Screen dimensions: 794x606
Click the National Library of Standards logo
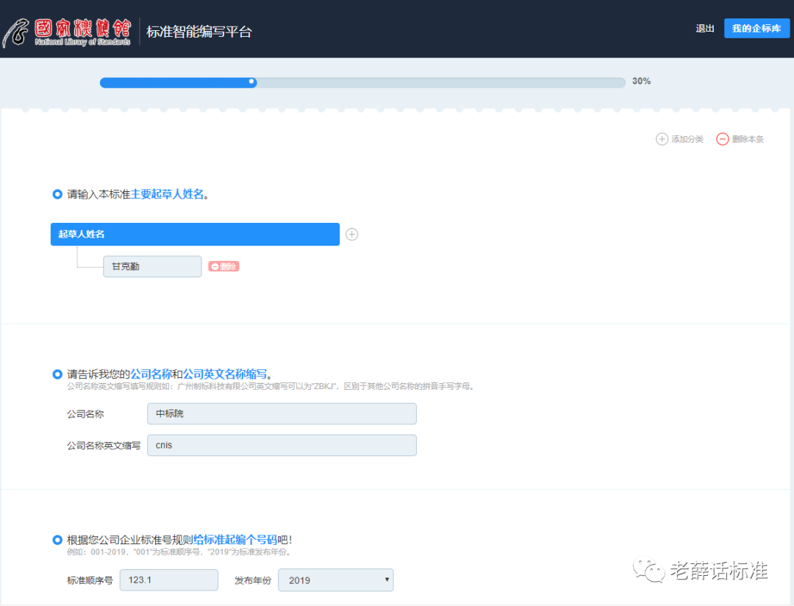tap(68, 31)
